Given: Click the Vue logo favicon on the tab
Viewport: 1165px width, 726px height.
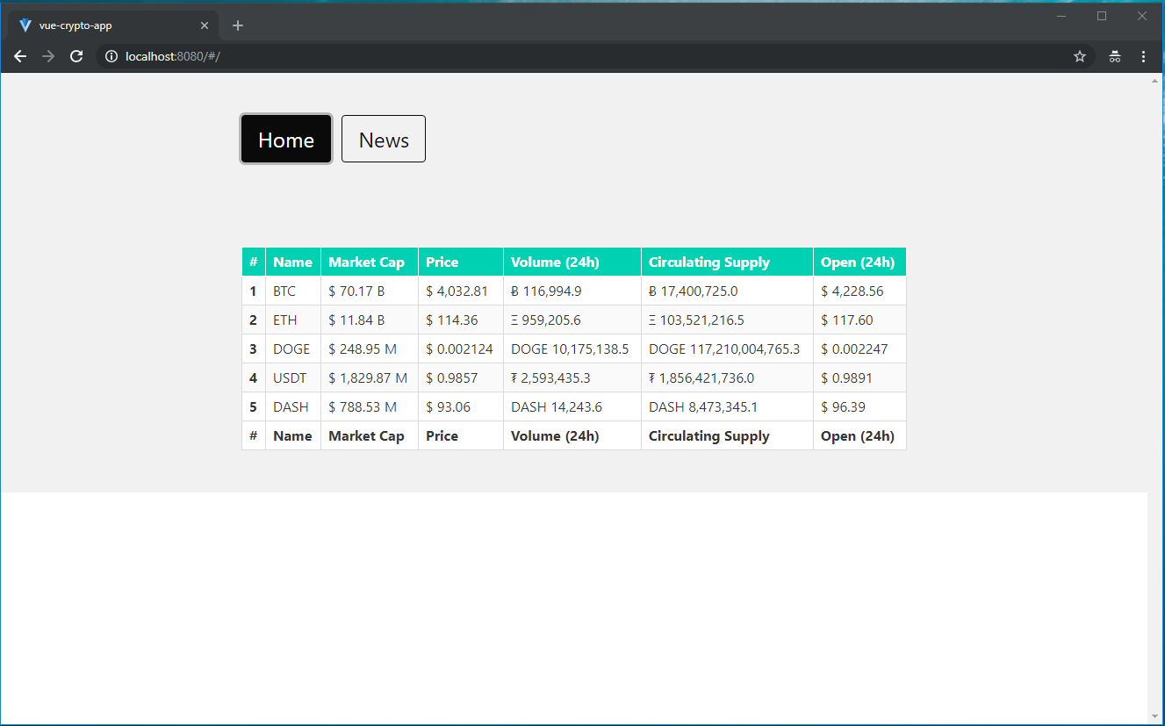Looking at the screenshot, I should [25, 25].
